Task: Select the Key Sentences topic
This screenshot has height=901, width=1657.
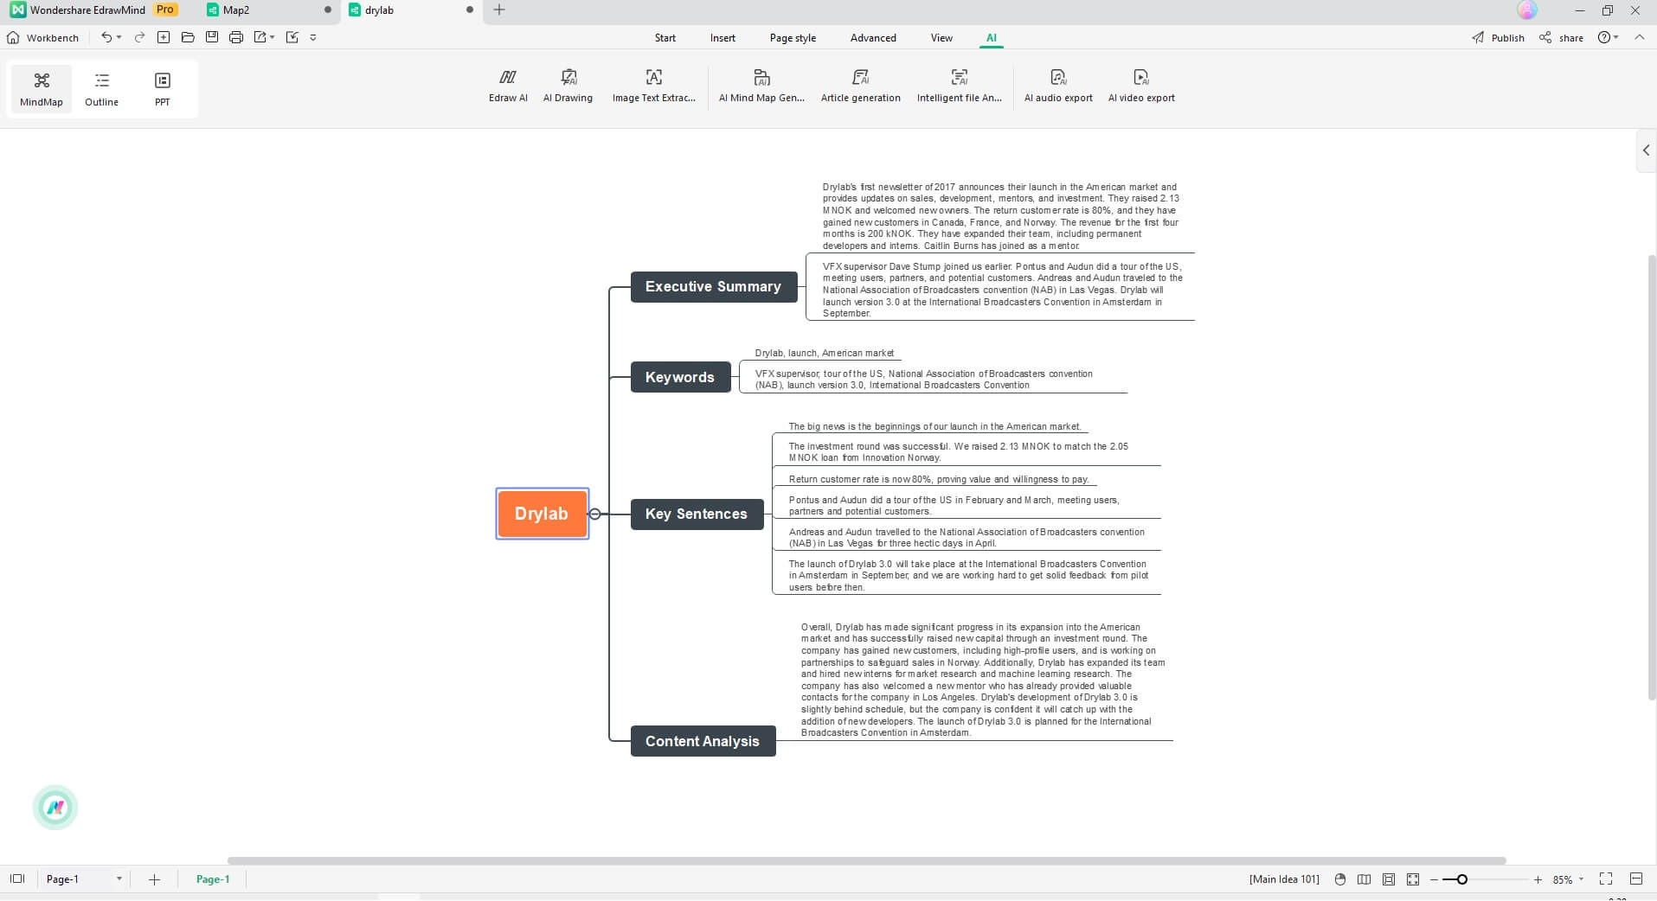Action: [x=697, y=514]
